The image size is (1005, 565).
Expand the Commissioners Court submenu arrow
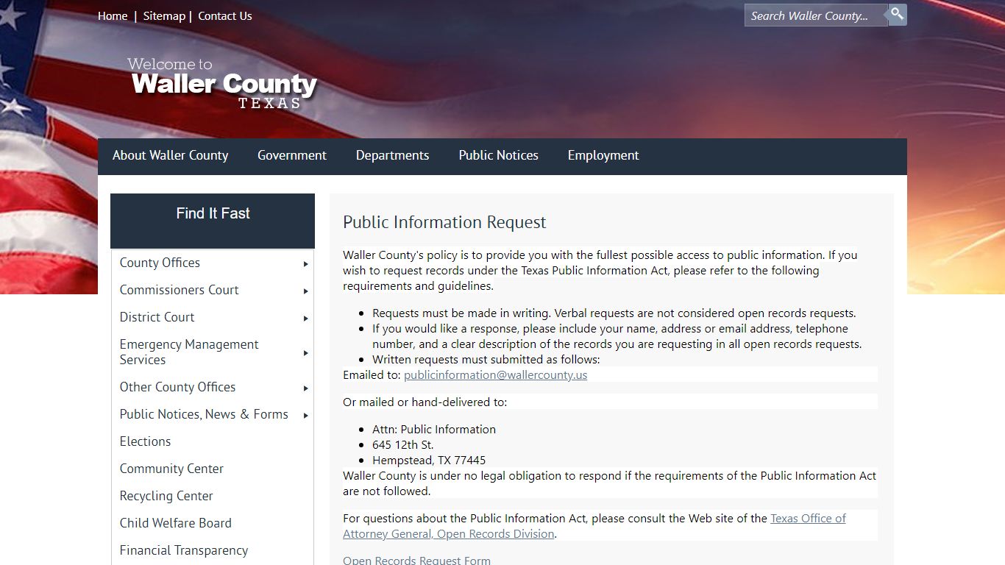pos(305,291)
